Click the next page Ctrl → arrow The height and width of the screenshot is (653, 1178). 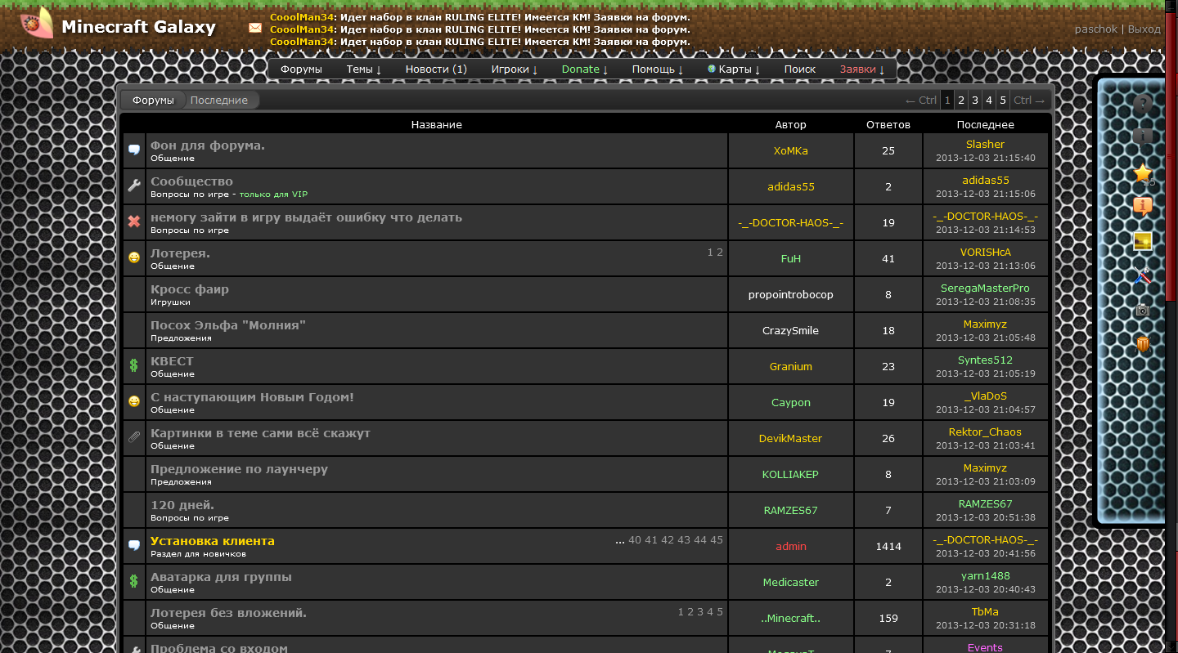[1030, 101]
